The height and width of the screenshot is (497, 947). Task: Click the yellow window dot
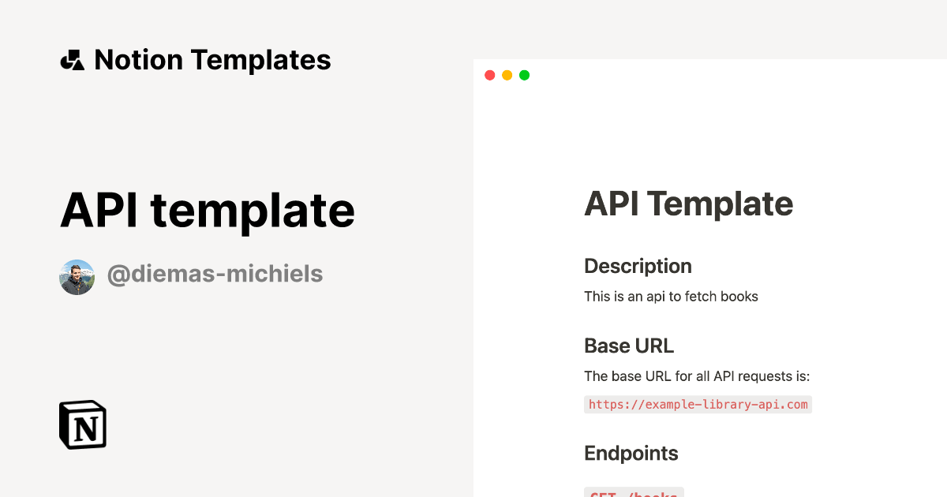tap(507, 75)
